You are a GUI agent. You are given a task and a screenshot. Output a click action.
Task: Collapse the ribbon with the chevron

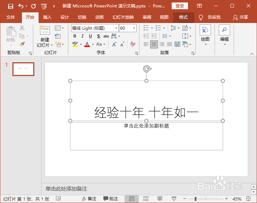pos(252,54)
